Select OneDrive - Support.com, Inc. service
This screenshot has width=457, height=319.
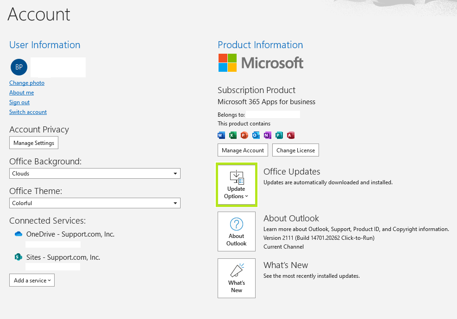pyautogui.click(x=70, y=234)
